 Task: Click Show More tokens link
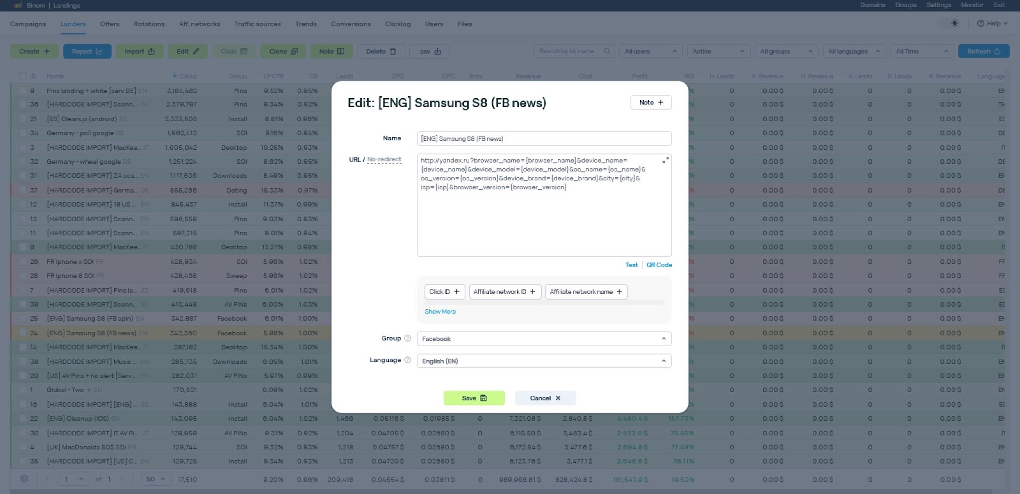click(440, 312)
